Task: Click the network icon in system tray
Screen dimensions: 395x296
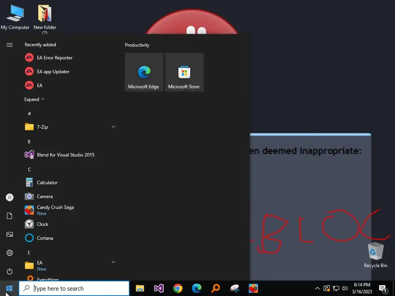Action: [336, 288]
